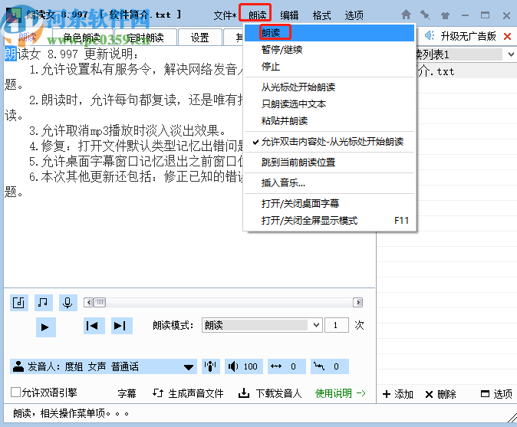Viewport: 517px width, 427px height.
Task: Open the home page icon in title bar
Action: click(x=406, y=15)
